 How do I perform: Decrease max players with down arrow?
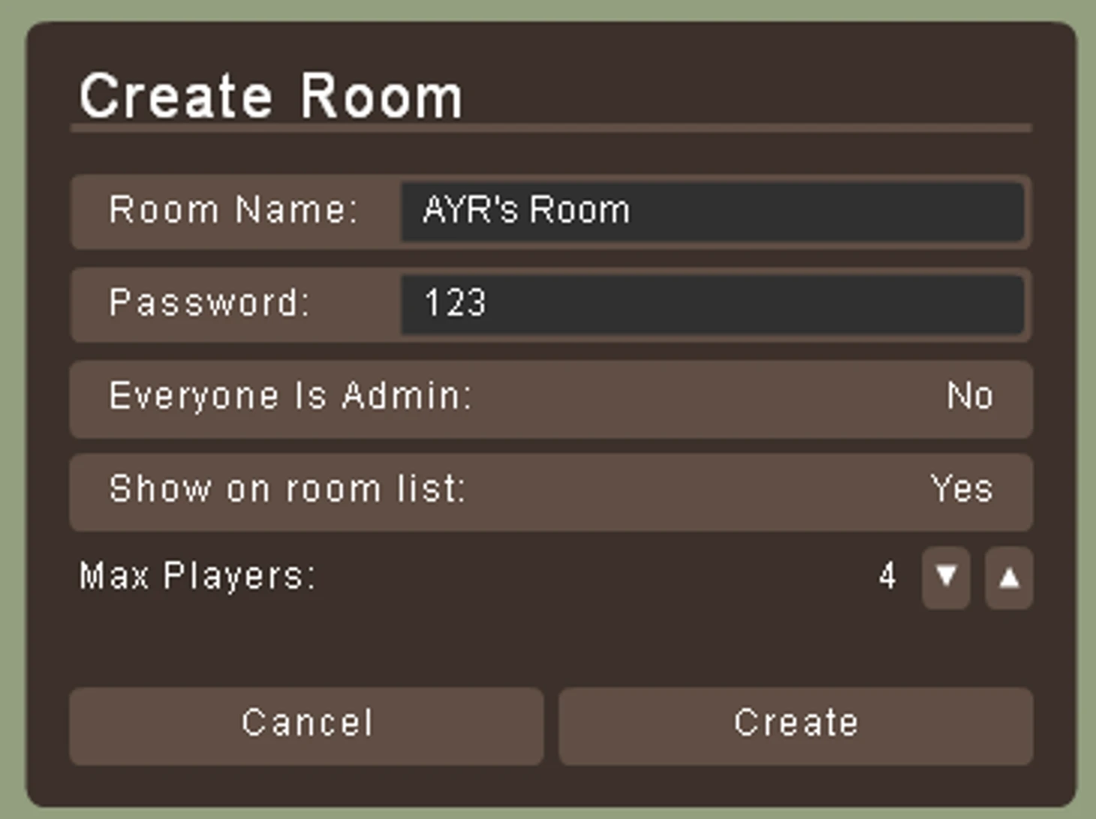pos(946,577)
